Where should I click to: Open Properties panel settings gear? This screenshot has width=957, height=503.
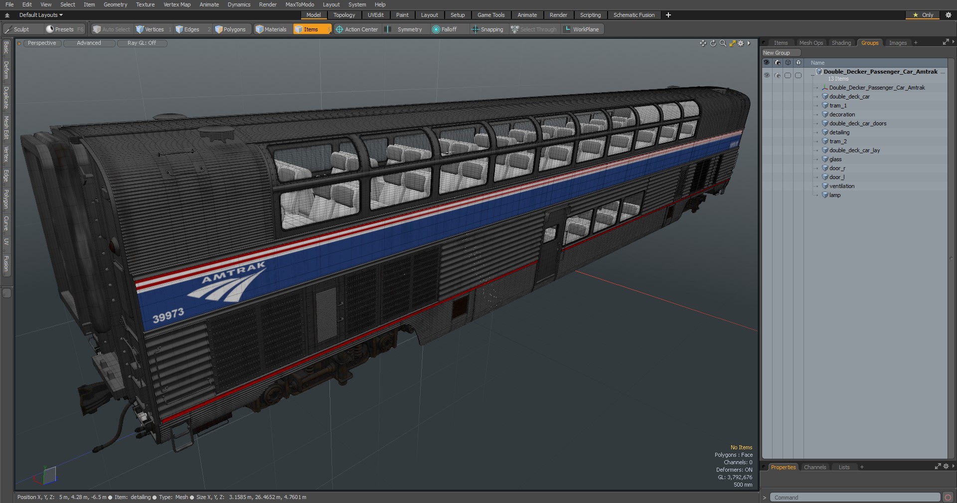(x=946, y=467)
